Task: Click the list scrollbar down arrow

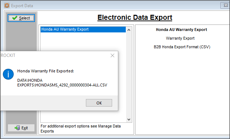Action: [x=129, y=120]
